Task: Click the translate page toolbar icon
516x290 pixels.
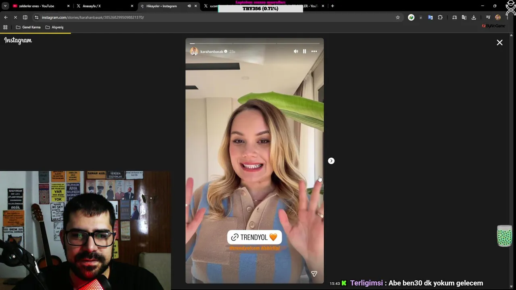Action: pyautogui.click(x=464, y=17)
